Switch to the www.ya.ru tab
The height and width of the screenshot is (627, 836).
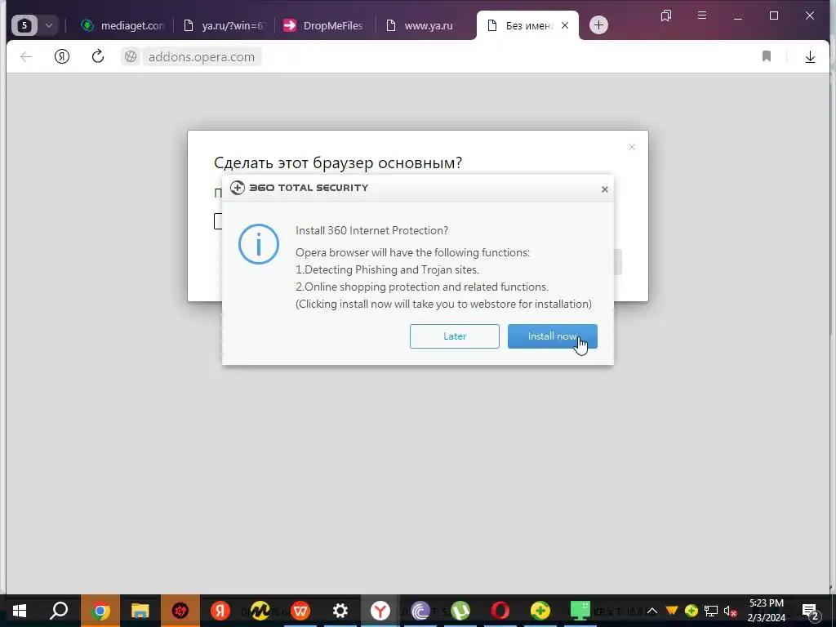426,25
